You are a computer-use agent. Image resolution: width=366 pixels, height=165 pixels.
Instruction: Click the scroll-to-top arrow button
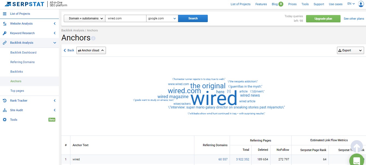tap(357, 147)
